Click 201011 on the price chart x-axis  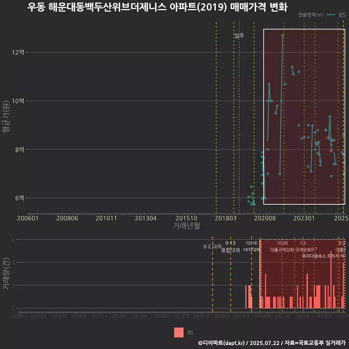tap(107, 218)
